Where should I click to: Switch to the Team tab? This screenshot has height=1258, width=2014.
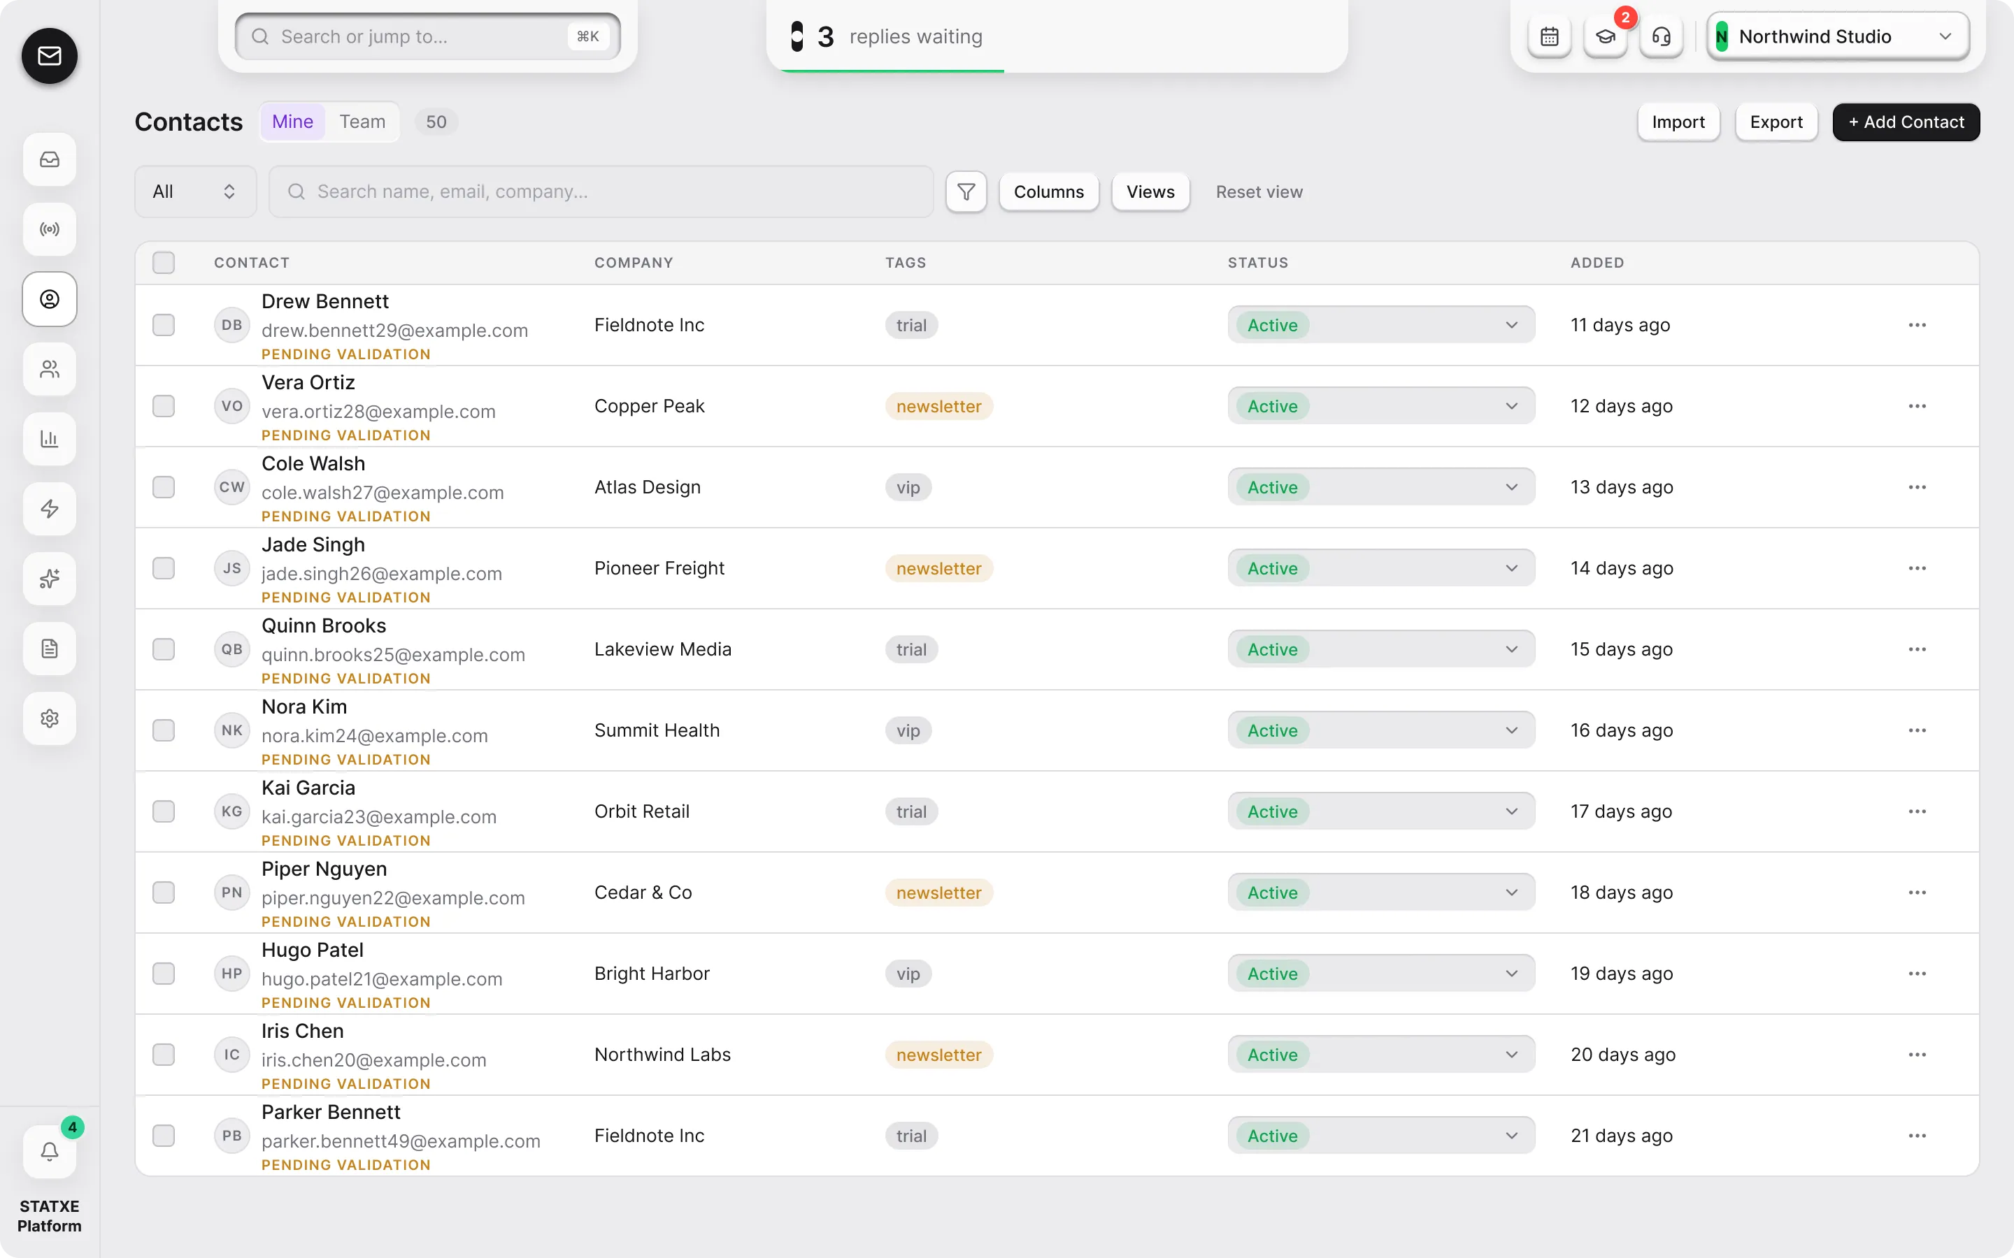click(362, 122)
